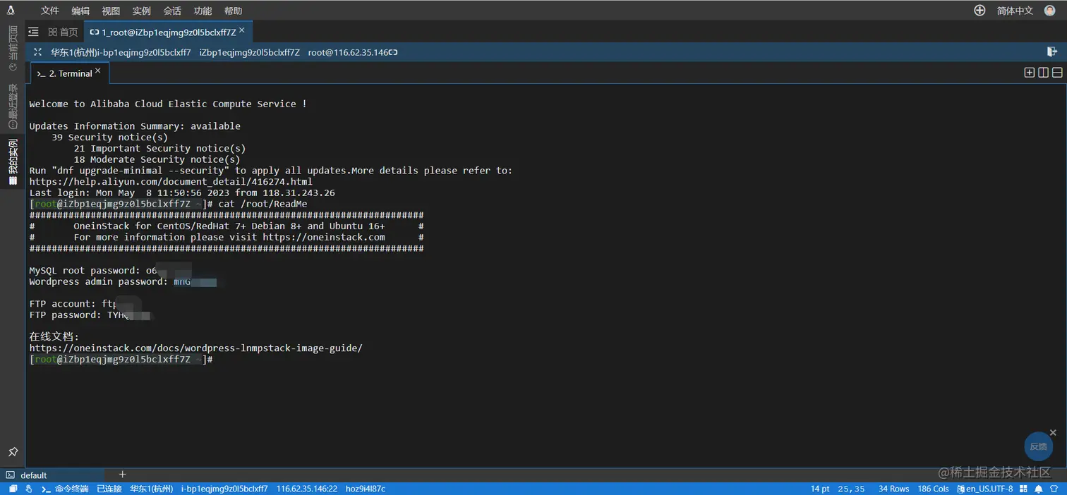Click the cat /root/ReadMe command text
The image size is (1067, 495).
[263, 204]
